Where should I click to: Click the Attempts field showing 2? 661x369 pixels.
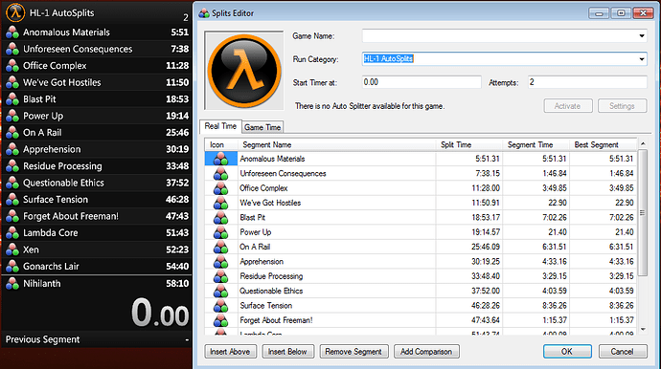[587, 82]
